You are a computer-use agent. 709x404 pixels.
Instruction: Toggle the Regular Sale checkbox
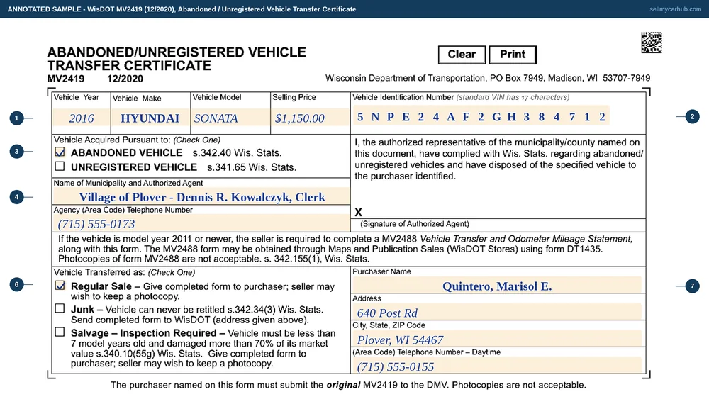coord(60,286)
